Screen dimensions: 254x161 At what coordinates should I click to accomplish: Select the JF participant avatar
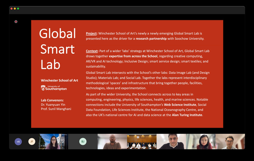coord(32,142)
